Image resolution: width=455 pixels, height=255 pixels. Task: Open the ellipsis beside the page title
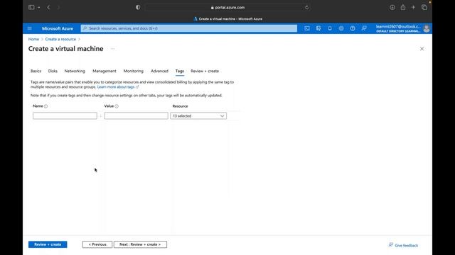[112, 49]
